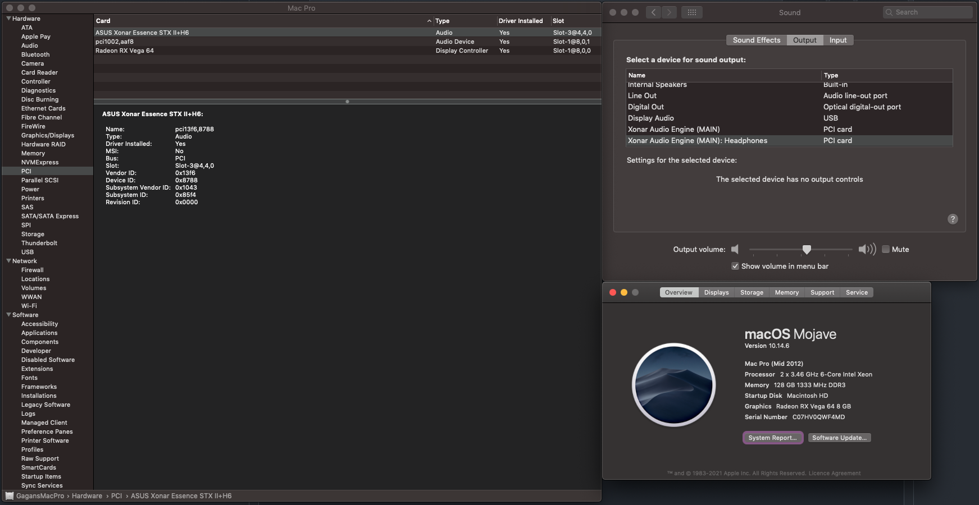The width and height of the screenshot is (979, 505).
Task: Select Digital Out output device
Action: tap(789, 107)
